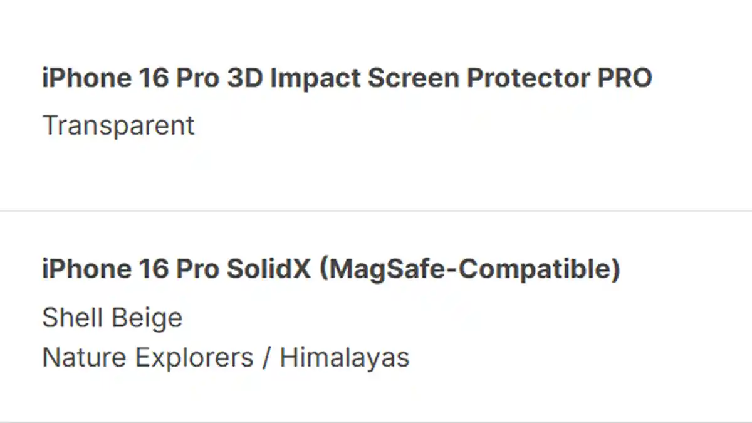Click the divider line below the SolidX item
Screen dimensions: 752x423
(376, 422)
